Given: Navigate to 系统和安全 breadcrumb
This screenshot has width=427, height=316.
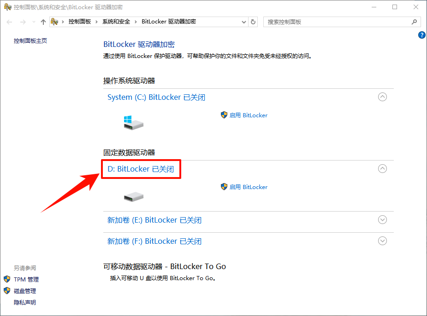Looking at the screenshot, I should click(116, 22).
